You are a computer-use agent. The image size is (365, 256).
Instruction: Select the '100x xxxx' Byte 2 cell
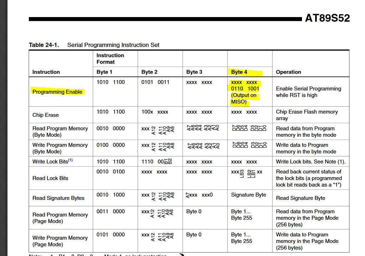155,112
